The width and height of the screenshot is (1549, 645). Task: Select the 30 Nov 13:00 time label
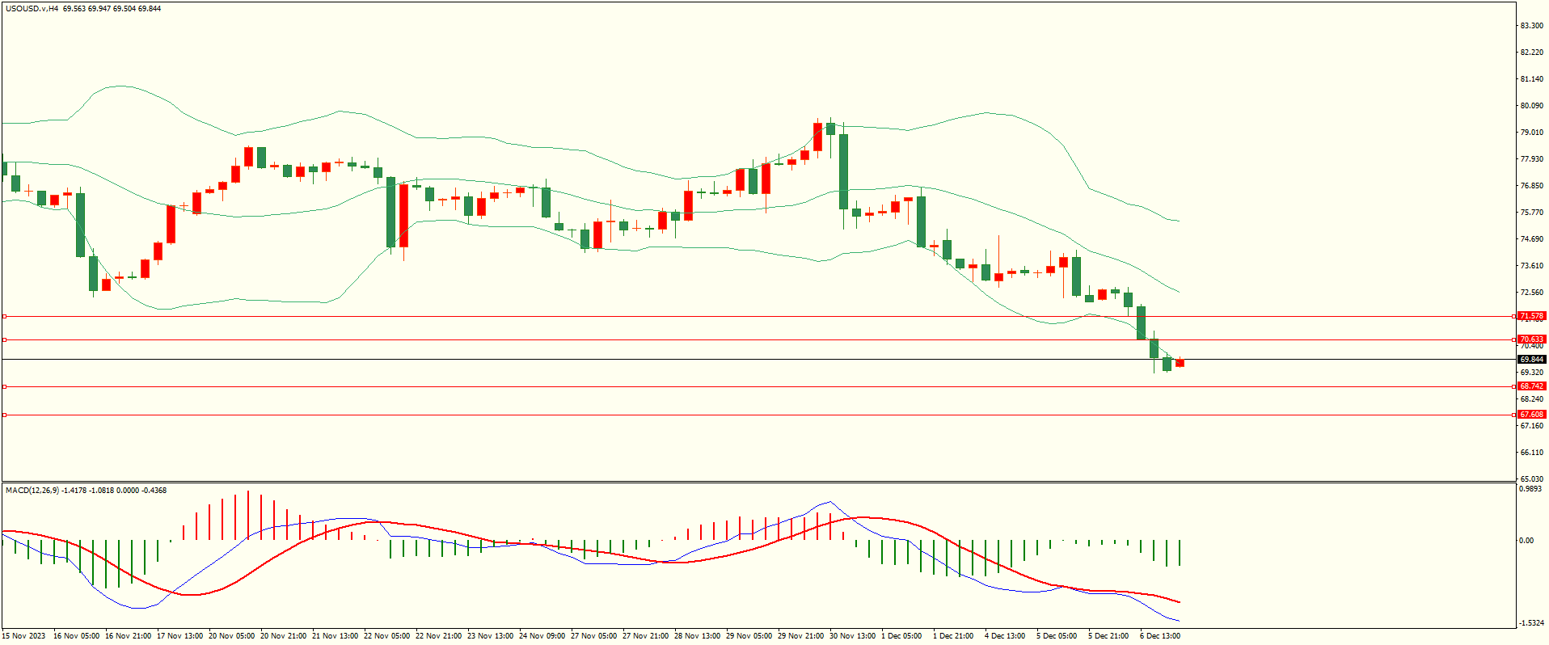coord(852,636)
